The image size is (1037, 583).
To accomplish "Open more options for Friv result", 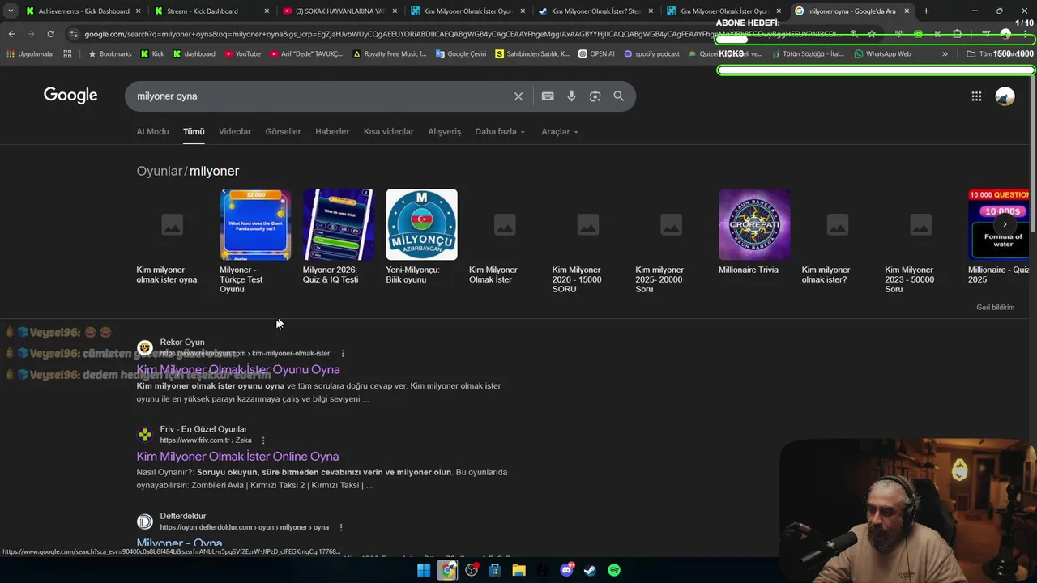I will (x=263, y=440).
